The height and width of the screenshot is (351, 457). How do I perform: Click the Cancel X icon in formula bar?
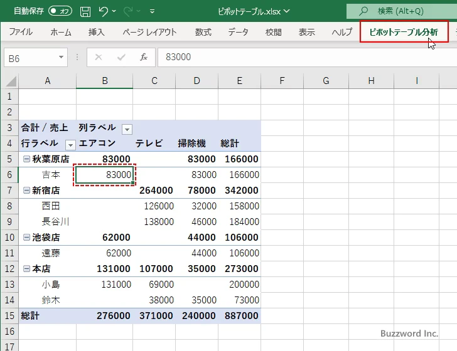(99, 57)
